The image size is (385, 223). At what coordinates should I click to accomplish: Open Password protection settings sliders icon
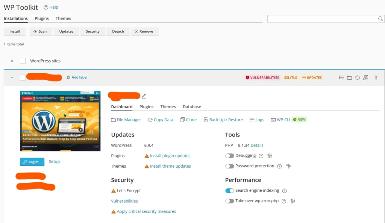[x=288, y=166]
